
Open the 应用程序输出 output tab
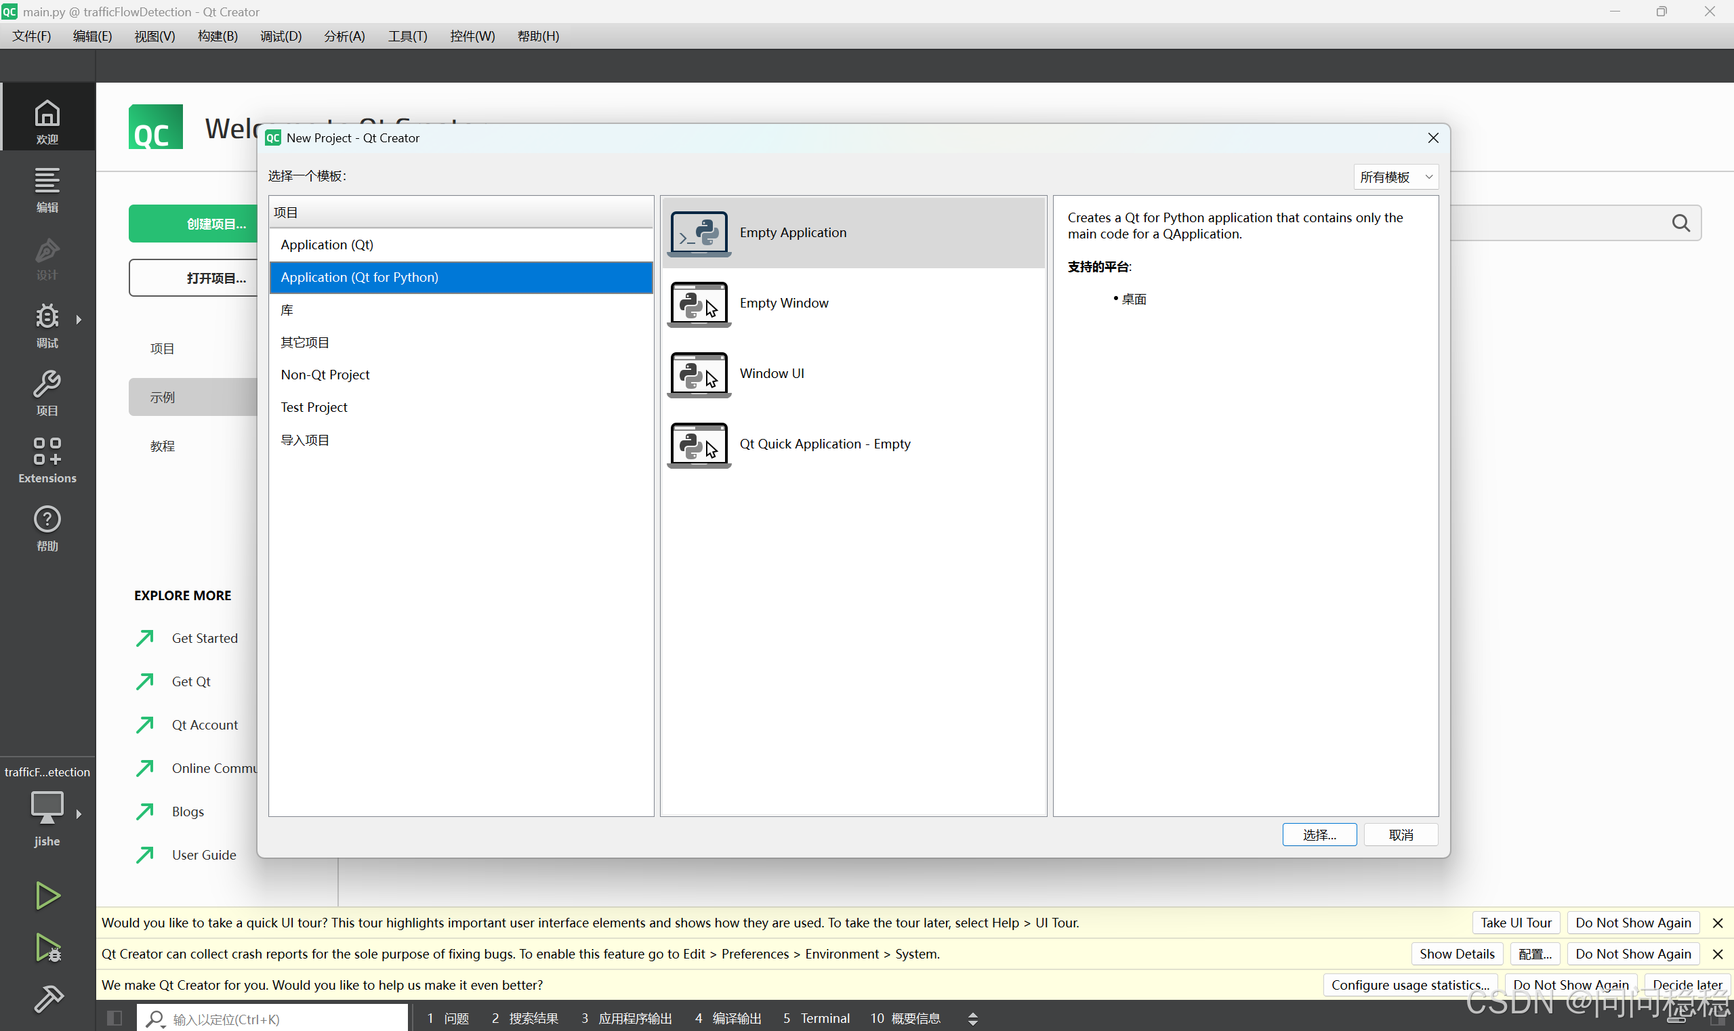[626, 1018]
